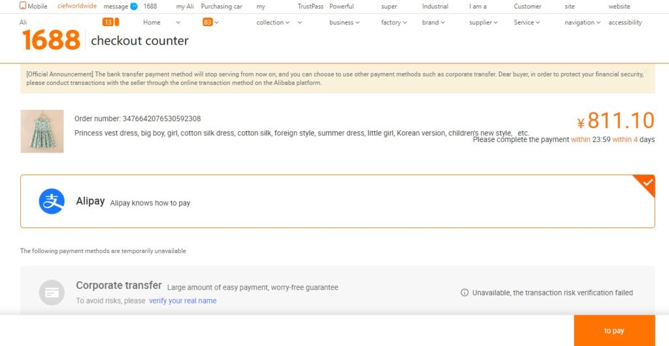
Task: Open the Industrial brand menu
Action: click(434, 22)
